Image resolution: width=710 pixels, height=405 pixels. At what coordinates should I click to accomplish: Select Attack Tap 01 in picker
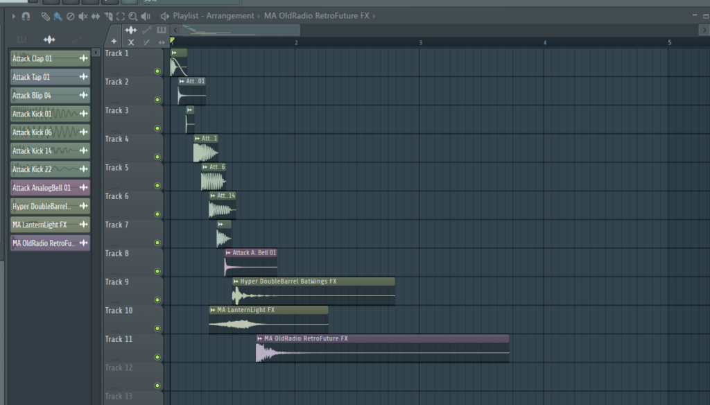click(x=50, y=77)
